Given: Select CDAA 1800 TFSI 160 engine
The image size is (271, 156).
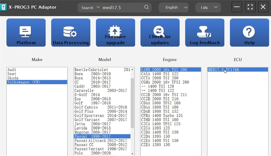Looking at the screenshot, I should (x=171, y=103).
